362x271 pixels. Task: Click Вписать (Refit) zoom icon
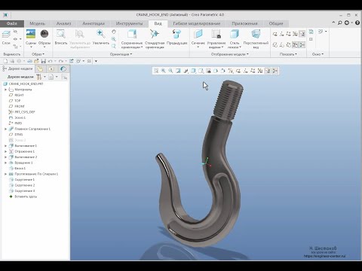click(61, 37)
